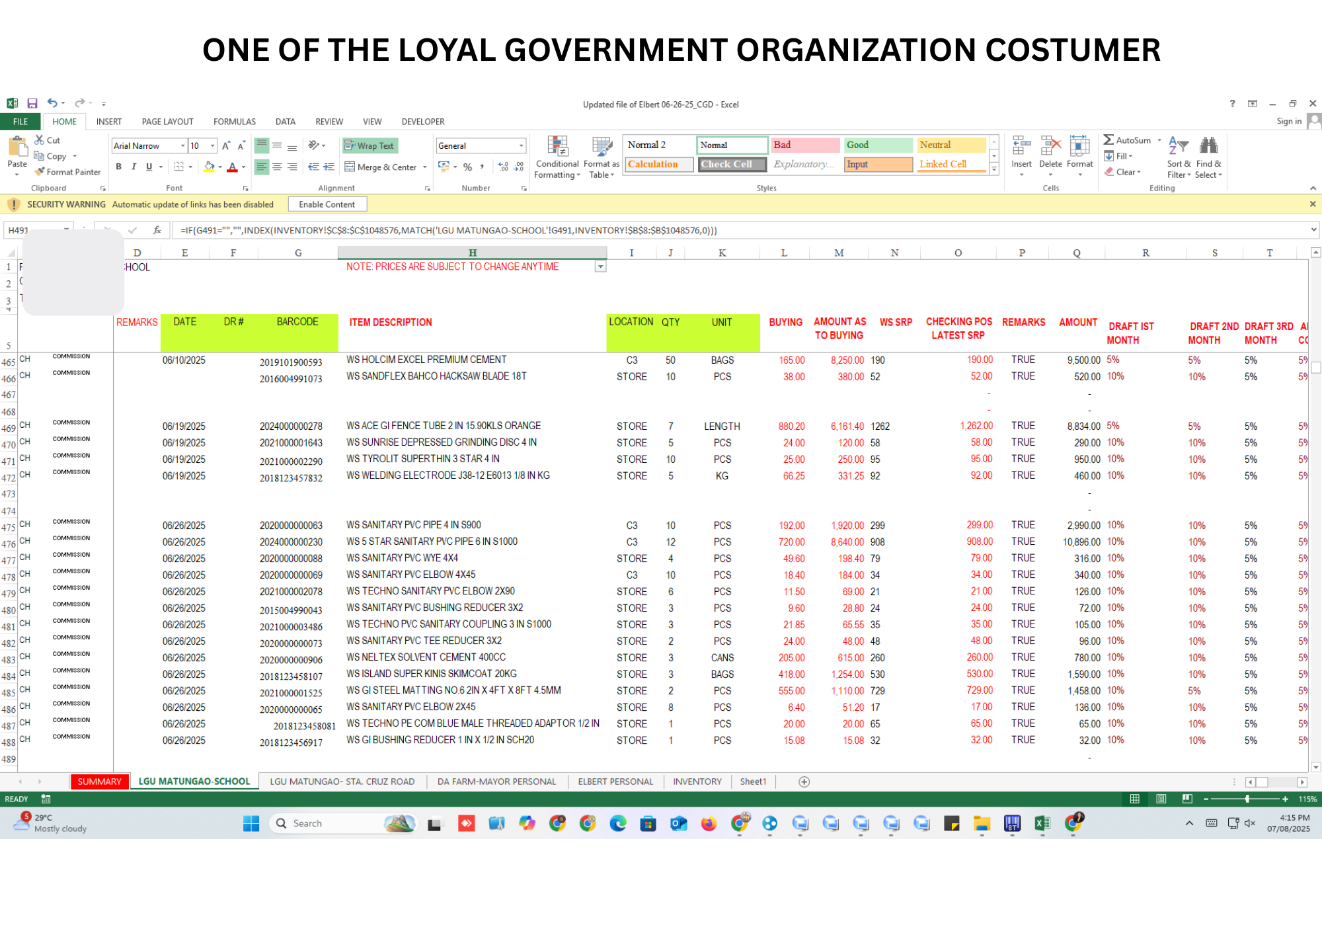
Task: Click the Save icon in quick access toolbar
Action: click(x=32, y=103)
